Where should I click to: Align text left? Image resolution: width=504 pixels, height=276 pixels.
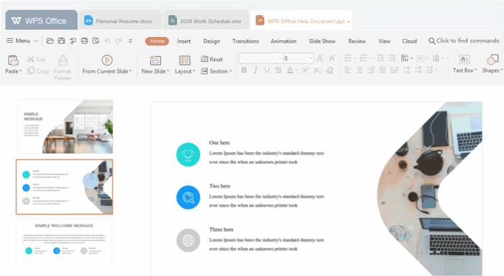point(348,70)
